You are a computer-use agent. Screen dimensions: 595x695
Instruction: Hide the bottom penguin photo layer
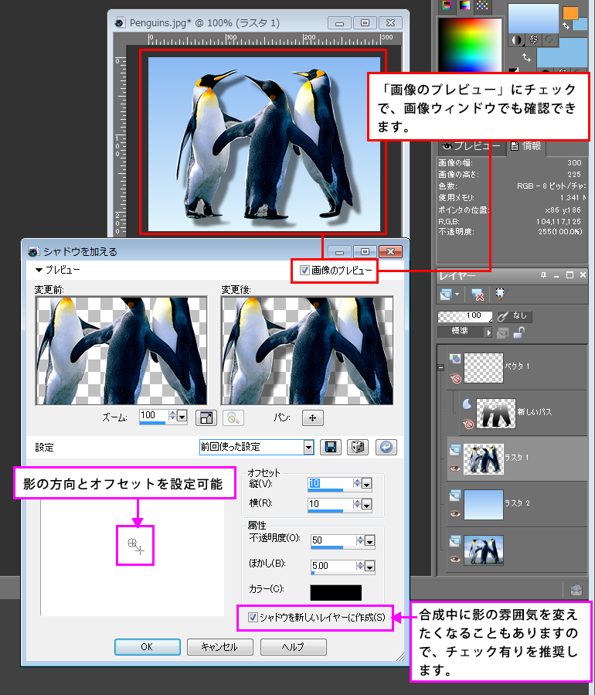(455, 560)
